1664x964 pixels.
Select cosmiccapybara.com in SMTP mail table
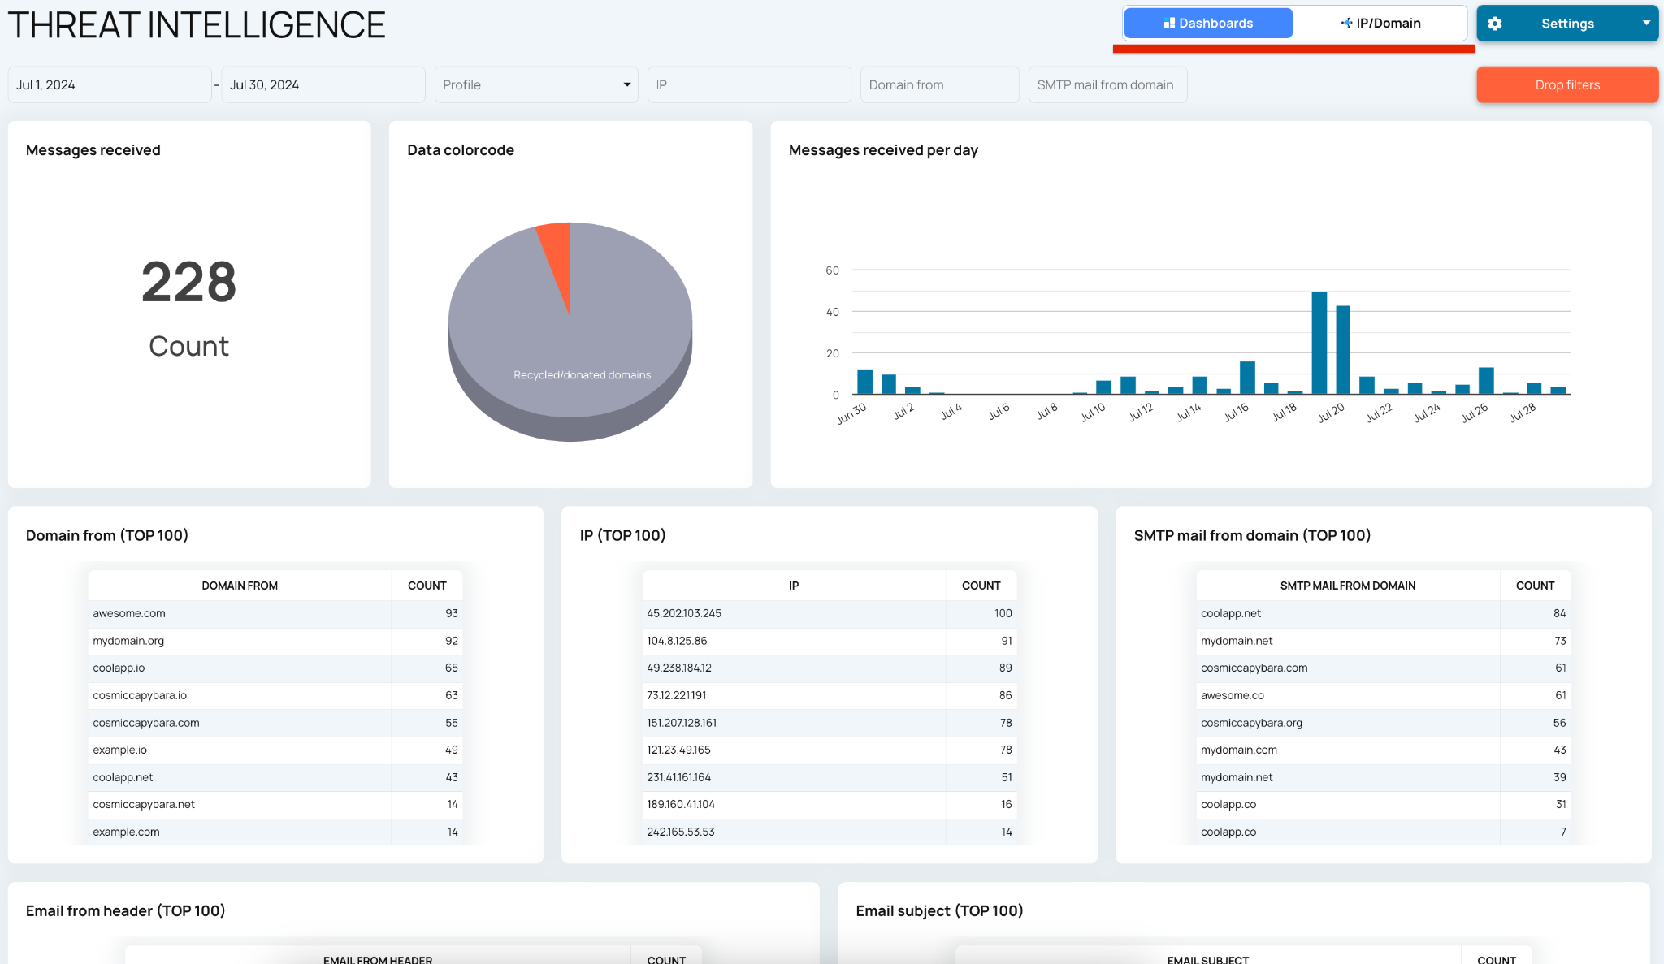tap(1384, 668)
